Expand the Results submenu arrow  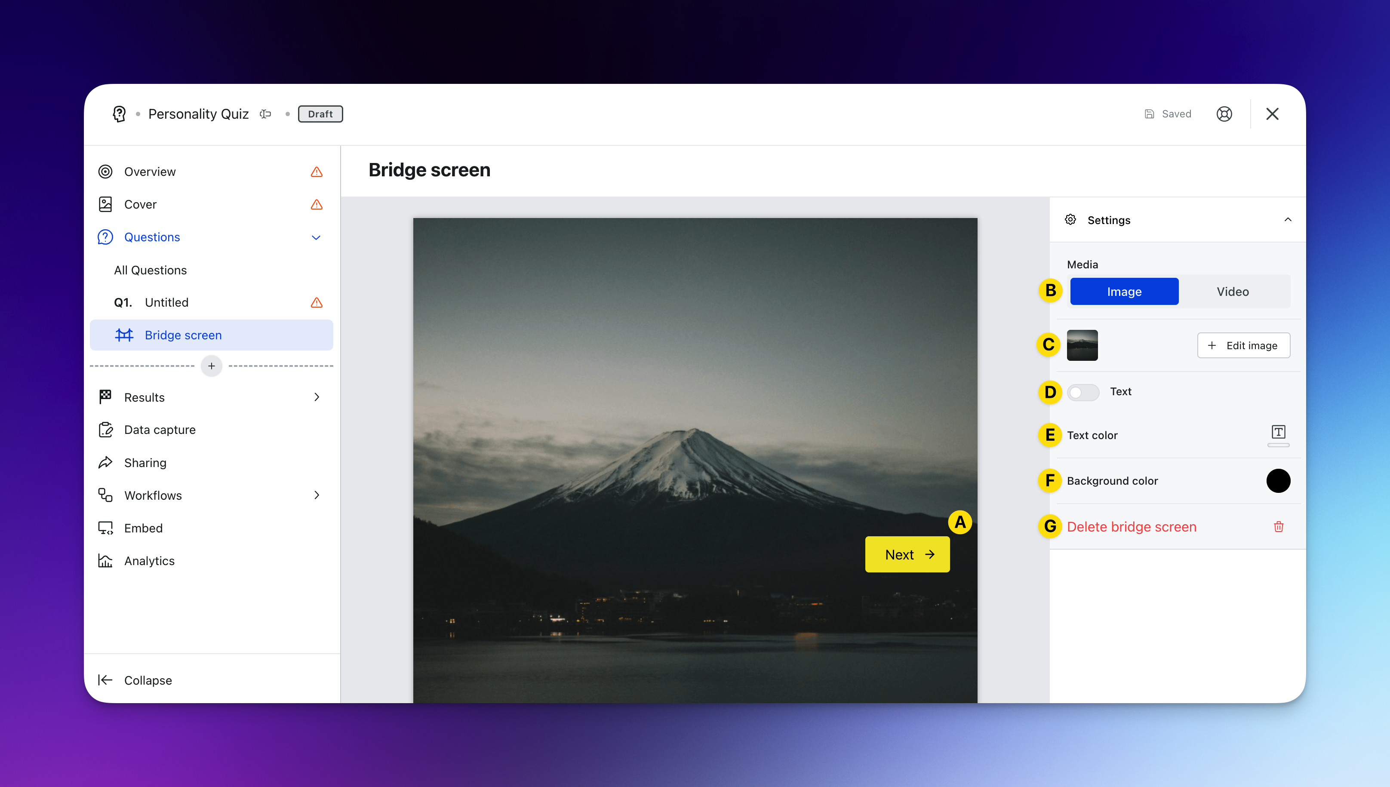tap(317, 397)
